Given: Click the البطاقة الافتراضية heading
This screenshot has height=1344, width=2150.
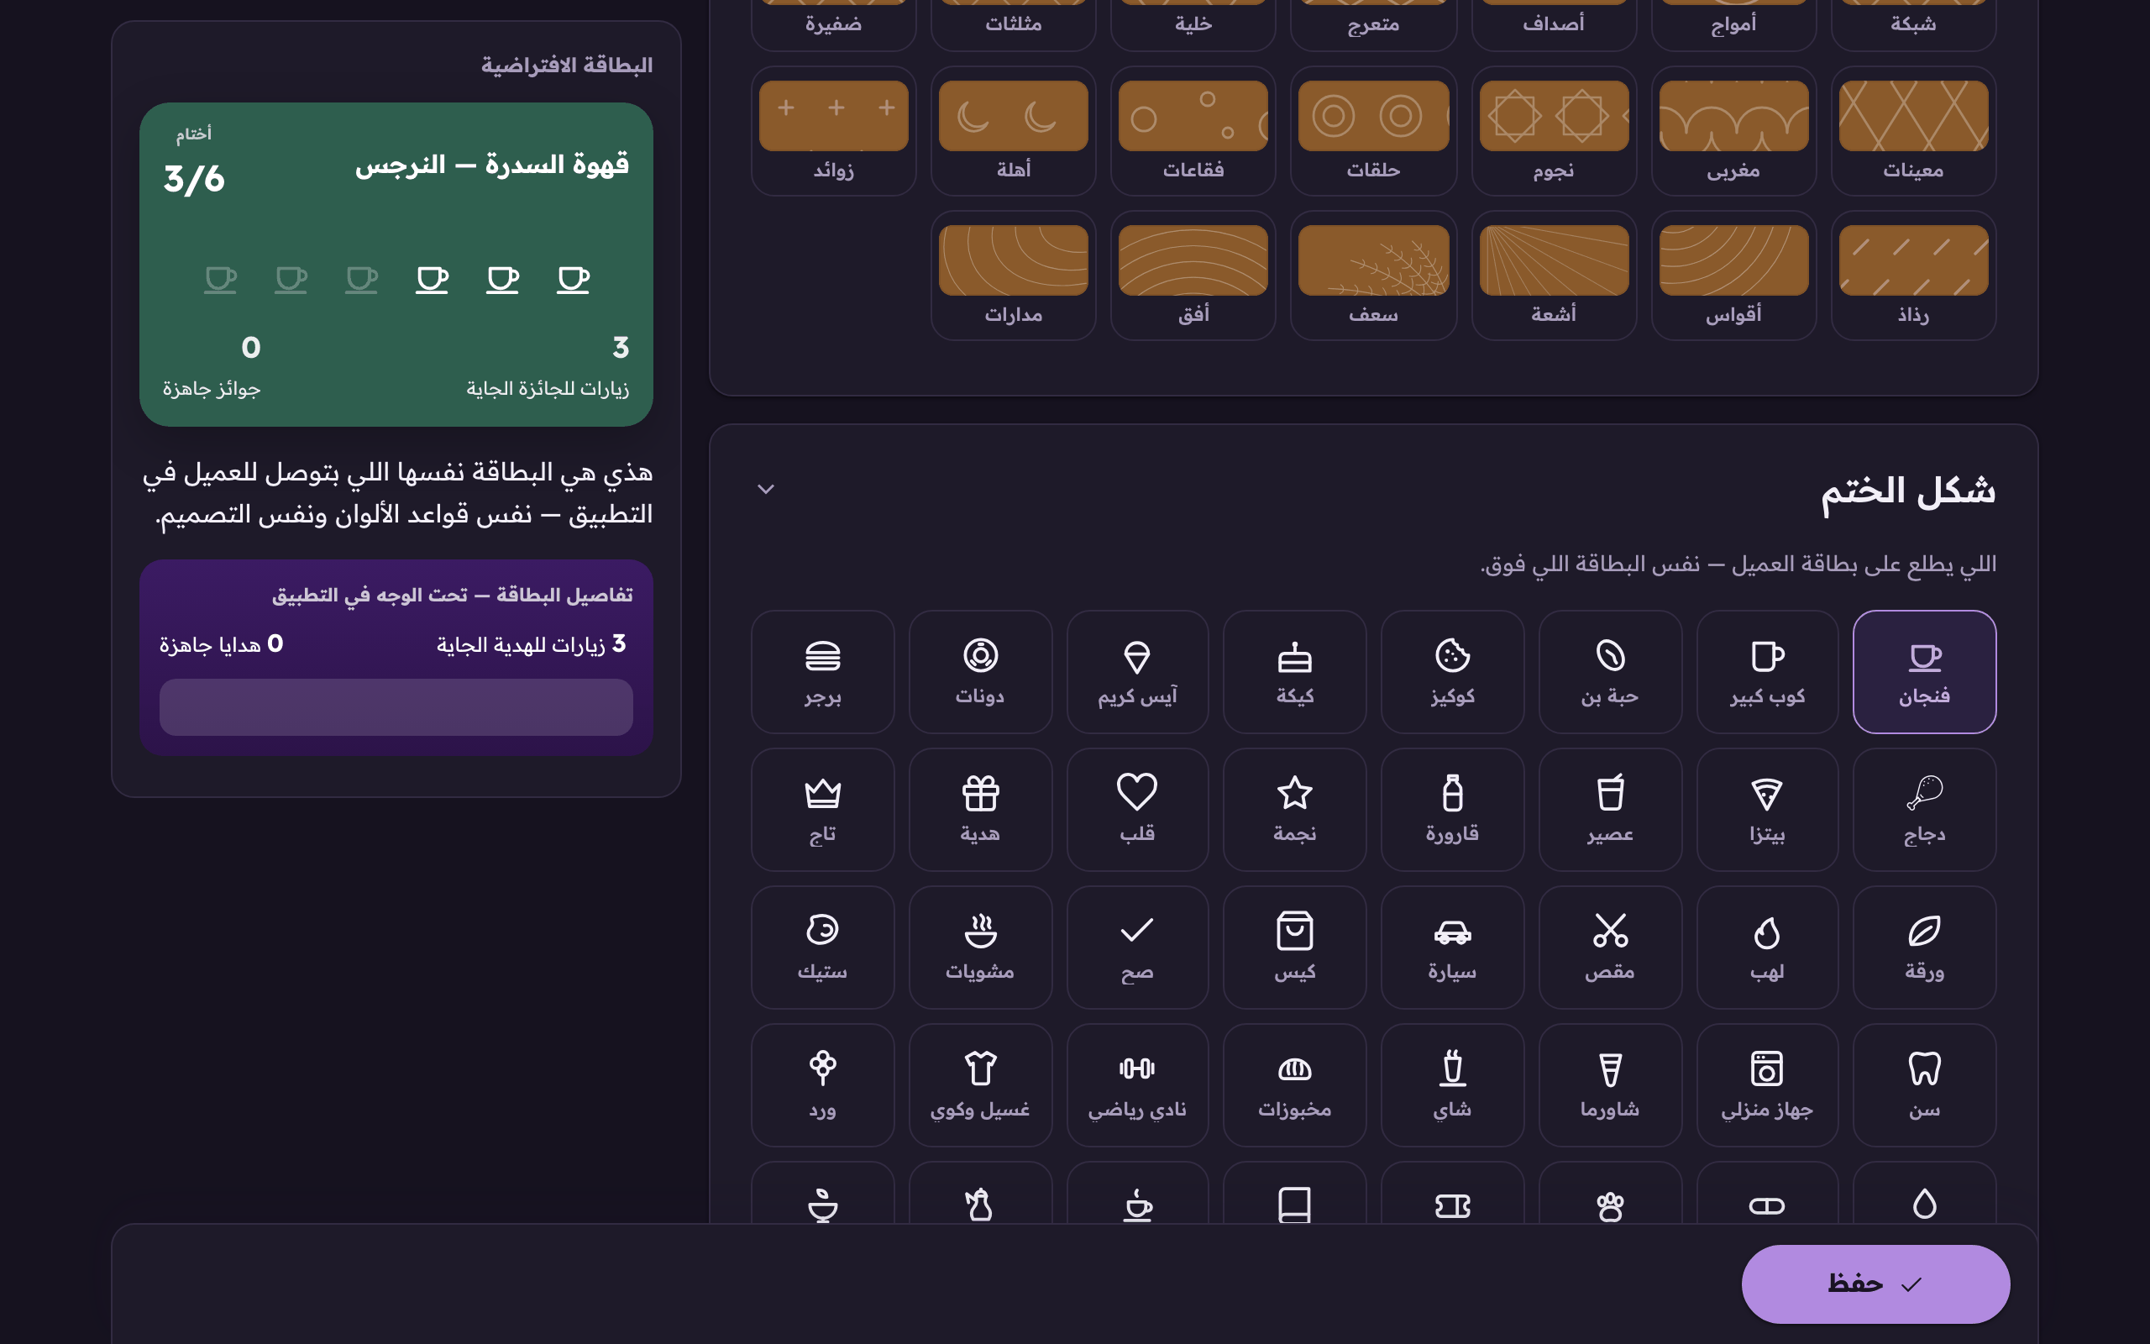Looking at the screenshot, I should (x=567, y=66).
